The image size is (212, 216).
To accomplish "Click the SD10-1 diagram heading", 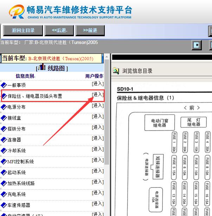I will point(125,89).
